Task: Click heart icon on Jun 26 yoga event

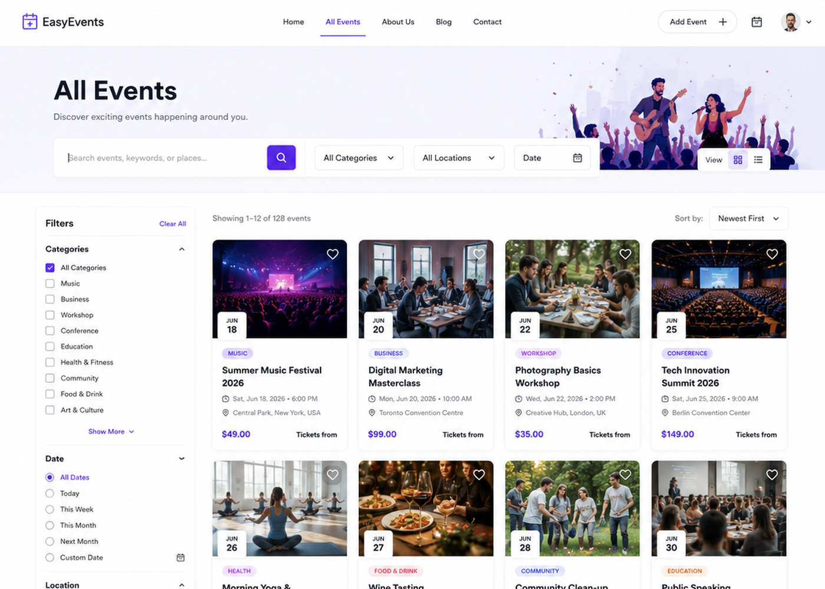Action: coord(332,475)
